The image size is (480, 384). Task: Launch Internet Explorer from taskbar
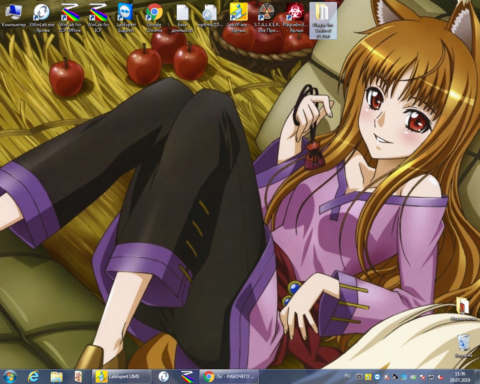[33, 376]
